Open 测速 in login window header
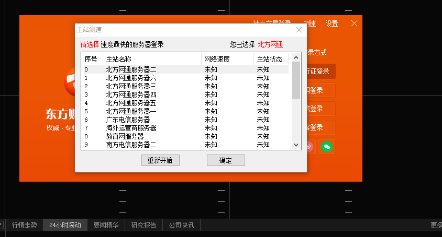 (310, 23)
